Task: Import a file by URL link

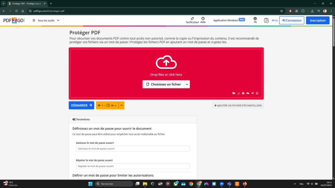Action: tap(238, 93)
